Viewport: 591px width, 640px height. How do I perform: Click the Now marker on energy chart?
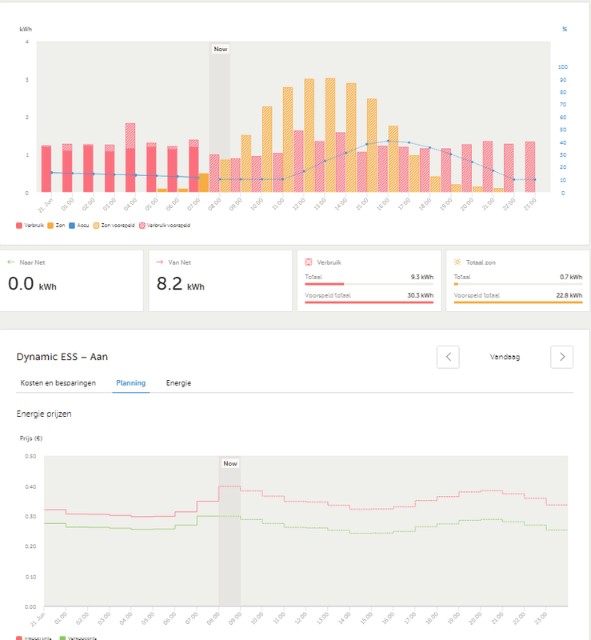click(221, 49)
